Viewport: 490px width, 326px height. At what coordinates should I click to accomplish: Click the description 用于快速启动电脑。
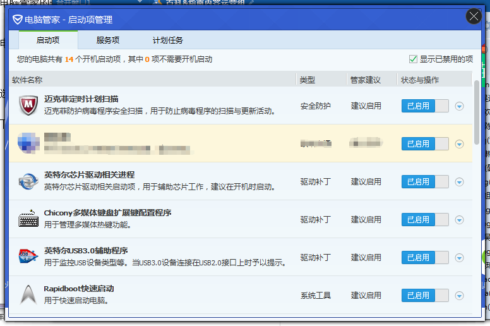76,300
